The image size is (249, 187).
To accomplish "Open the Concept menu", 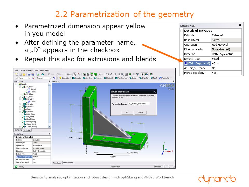I will pyautogui.click(x=30, y=71).
